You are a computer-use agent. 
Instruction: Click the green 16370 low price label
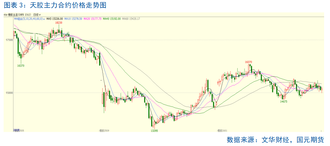coord(21,66)
